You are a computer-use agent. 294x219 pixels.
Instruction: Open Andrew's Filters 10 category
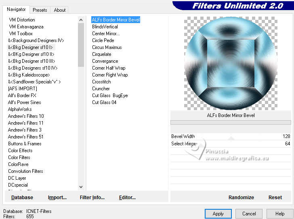point(26,116)
